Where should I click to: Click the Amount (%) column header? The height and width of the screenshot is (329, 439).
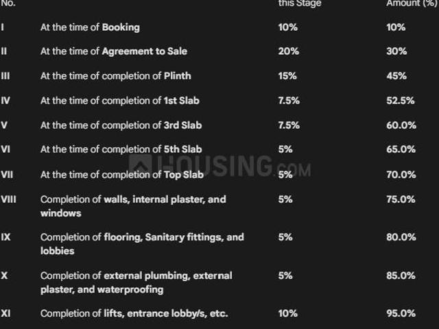412,3
